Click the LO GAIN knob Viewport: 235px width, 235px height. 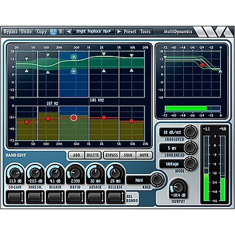tap(15, 173)
